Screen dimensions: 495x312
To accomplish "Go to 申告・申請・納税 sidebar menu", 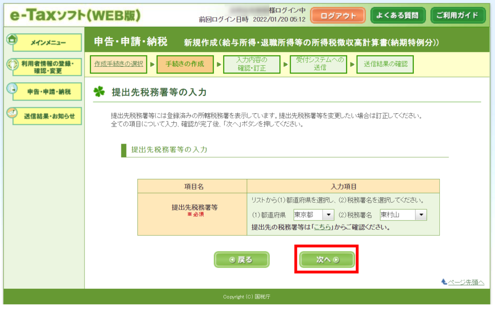I will pos(47,92).
